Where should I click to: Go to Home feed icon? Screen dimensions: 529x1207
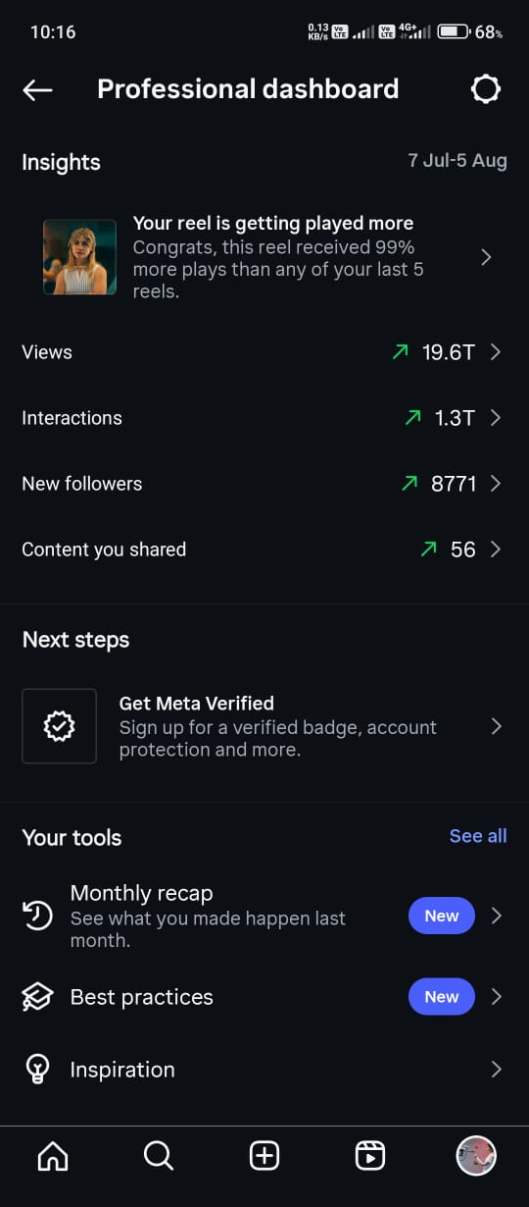click(x=53, y=1157)
